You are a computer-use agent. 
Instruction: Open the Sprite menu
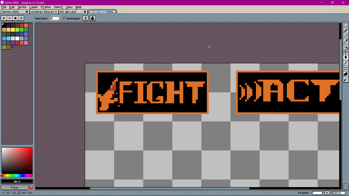(22, 7)
